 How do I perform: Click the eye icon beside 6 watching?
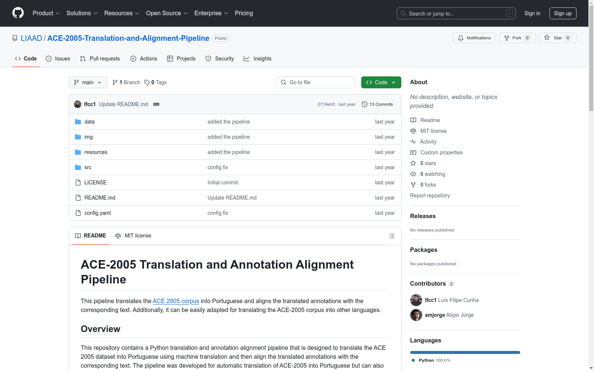point(413,174)
